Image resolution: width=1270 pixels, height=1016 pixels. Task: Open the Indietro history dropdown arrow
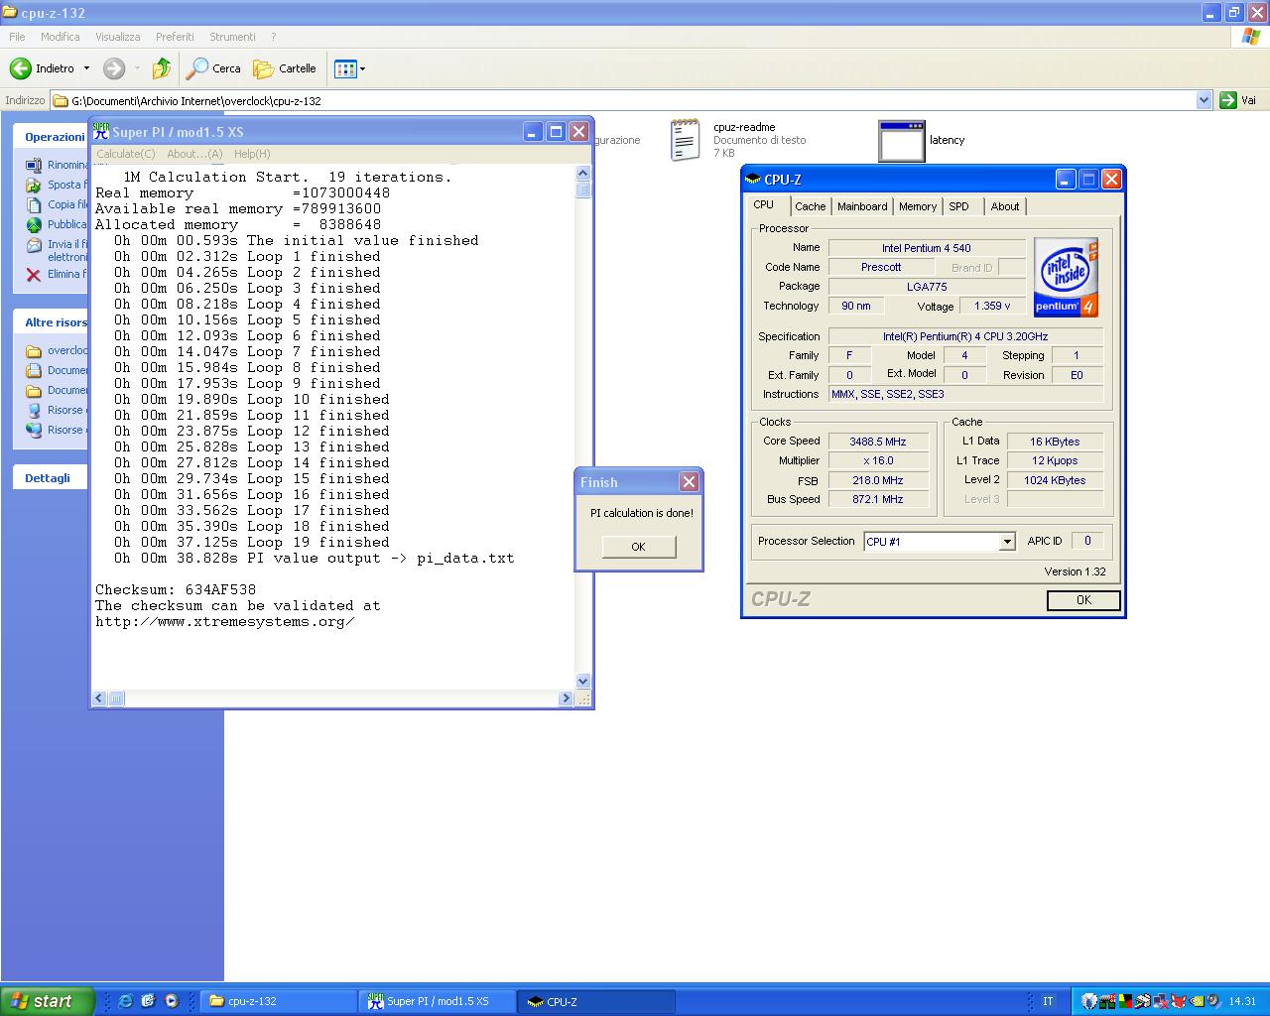[86, 68]
